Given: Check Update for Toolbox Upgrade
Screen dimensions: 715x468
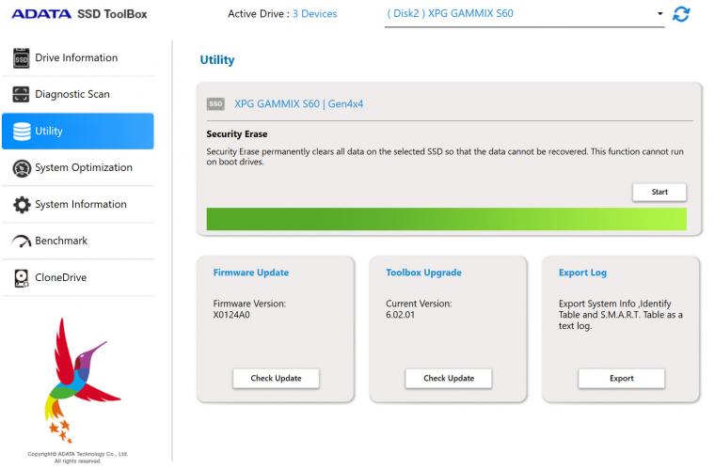Looking at the screenshot, I should pos(449,378).
